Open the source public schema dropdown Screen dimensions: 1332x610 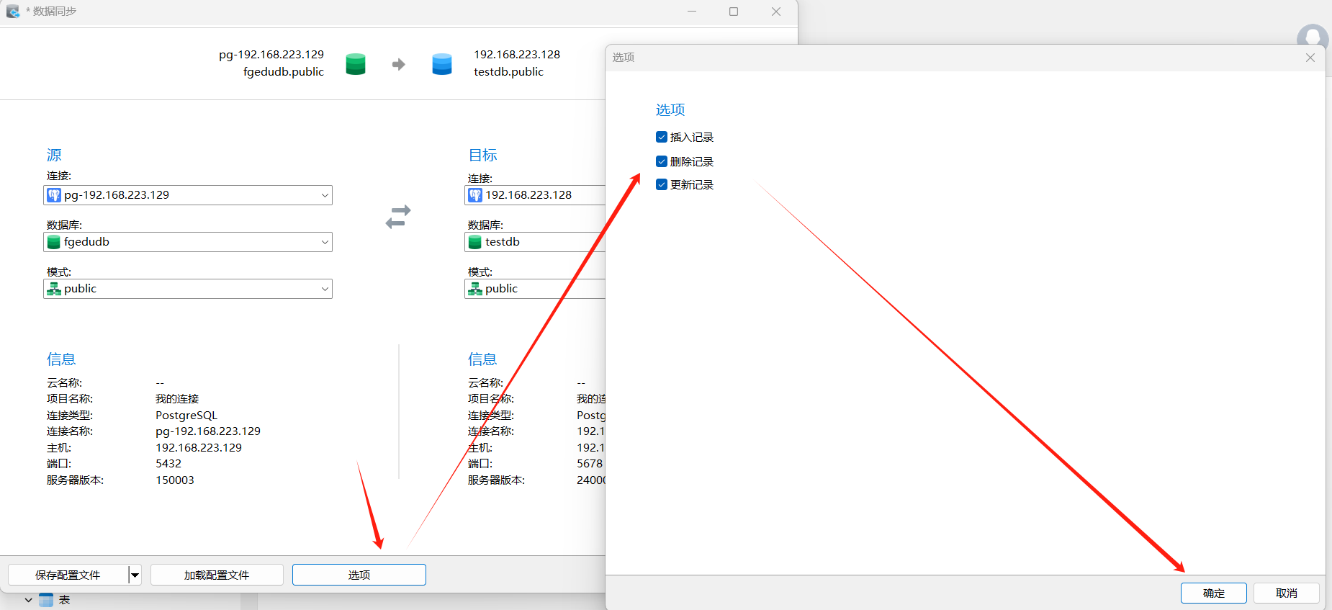(x=324, y=289)
